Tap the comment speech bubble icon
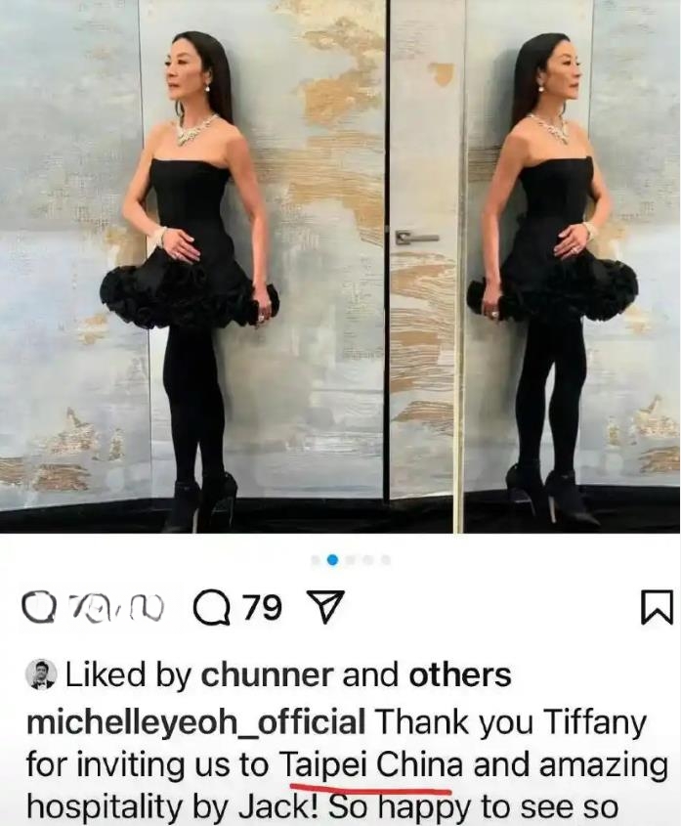Screen dimensions: 681x826 pos(212,607)
